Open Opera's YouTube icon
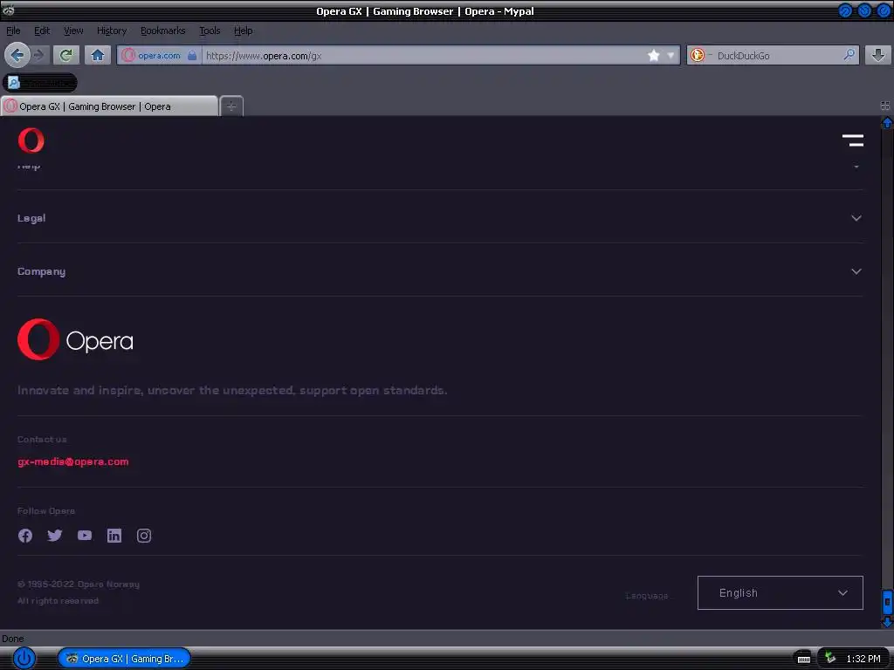Image resolution: width=894 pixels, height=670 pixels. (x=85, y=536)
